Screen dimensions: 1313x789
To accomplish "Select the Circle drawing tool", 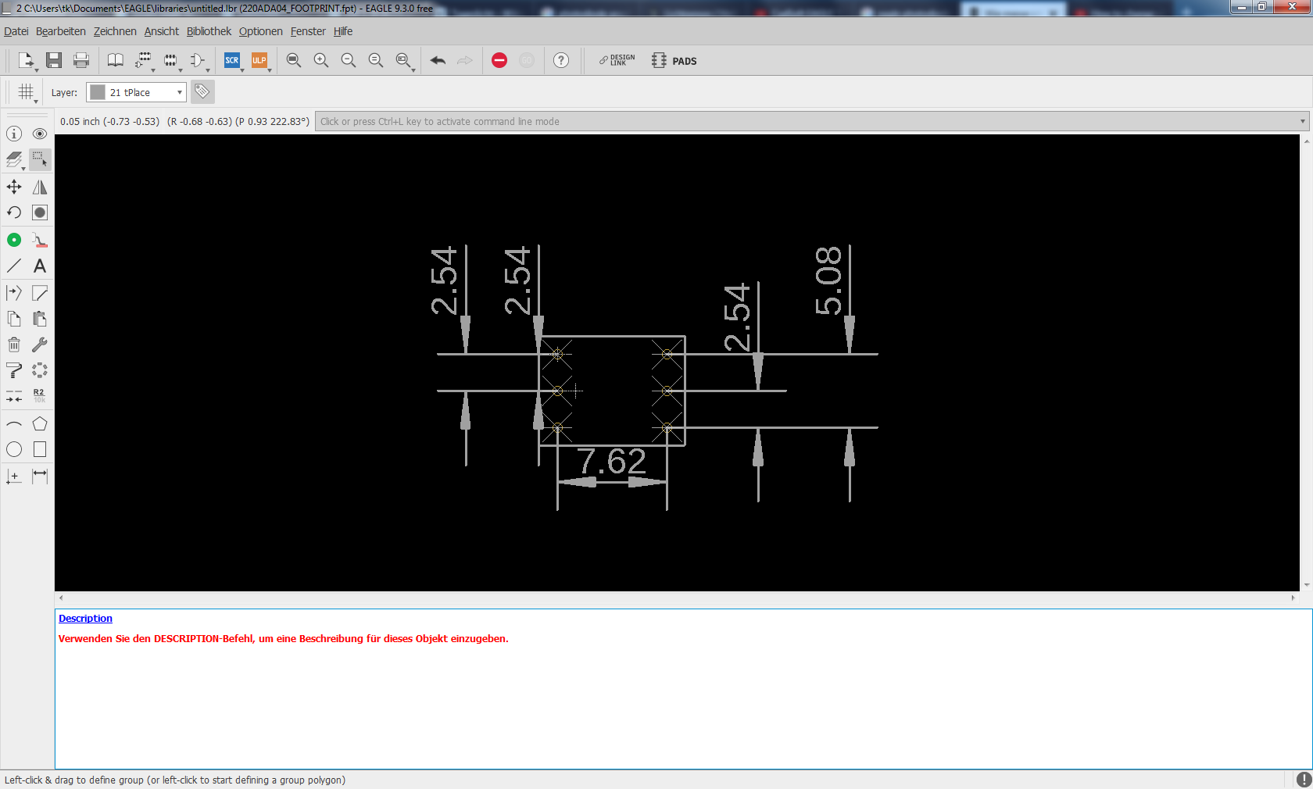I will (x=14, y=449).
